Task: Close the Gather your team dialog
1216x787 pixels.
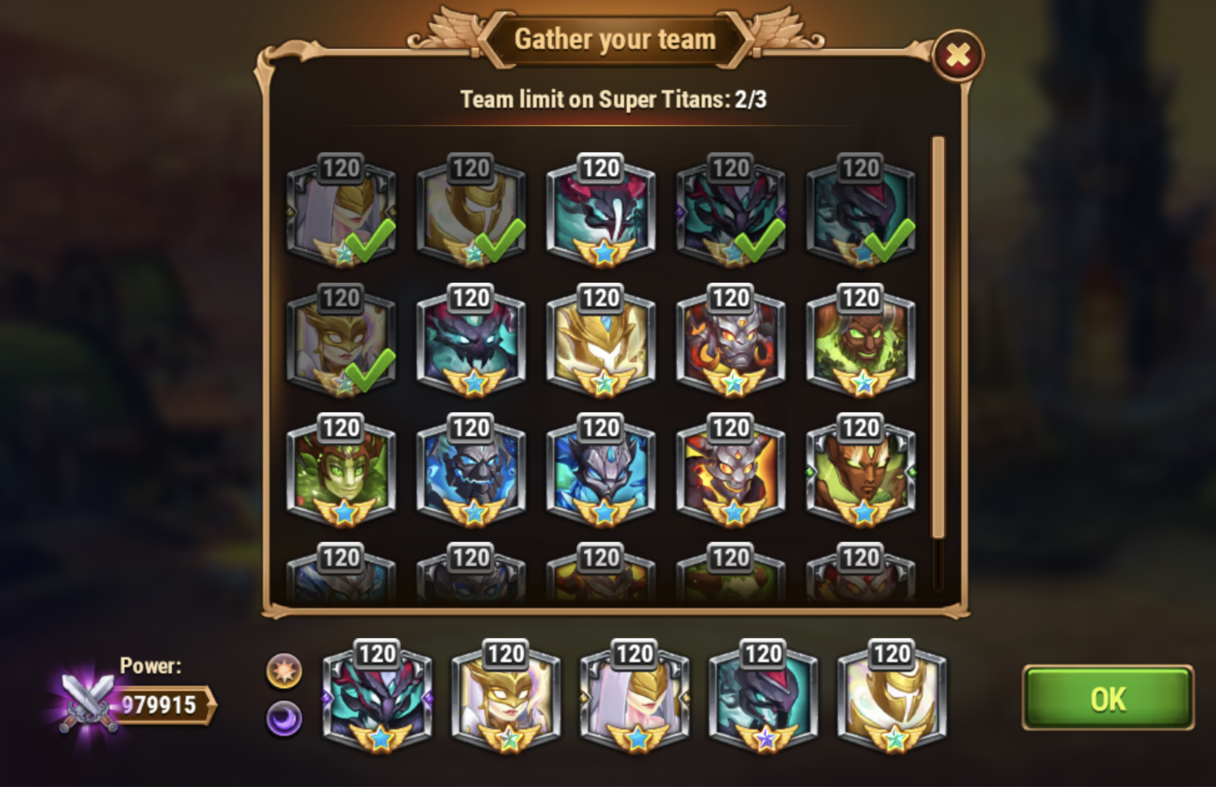Action: pyautogui.click(x=958, y=55)
